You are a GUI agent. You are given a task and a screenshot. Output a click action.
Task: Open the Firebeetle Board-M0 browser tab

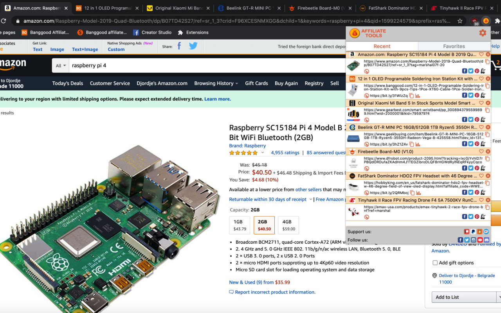pyautogui.click(x=319, y=8)
